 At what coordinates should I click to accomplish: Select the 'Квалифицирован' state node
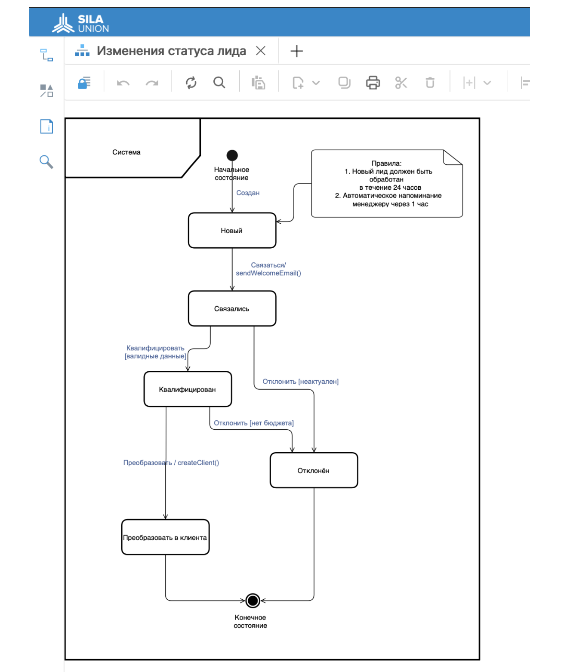tap(188, 389)
